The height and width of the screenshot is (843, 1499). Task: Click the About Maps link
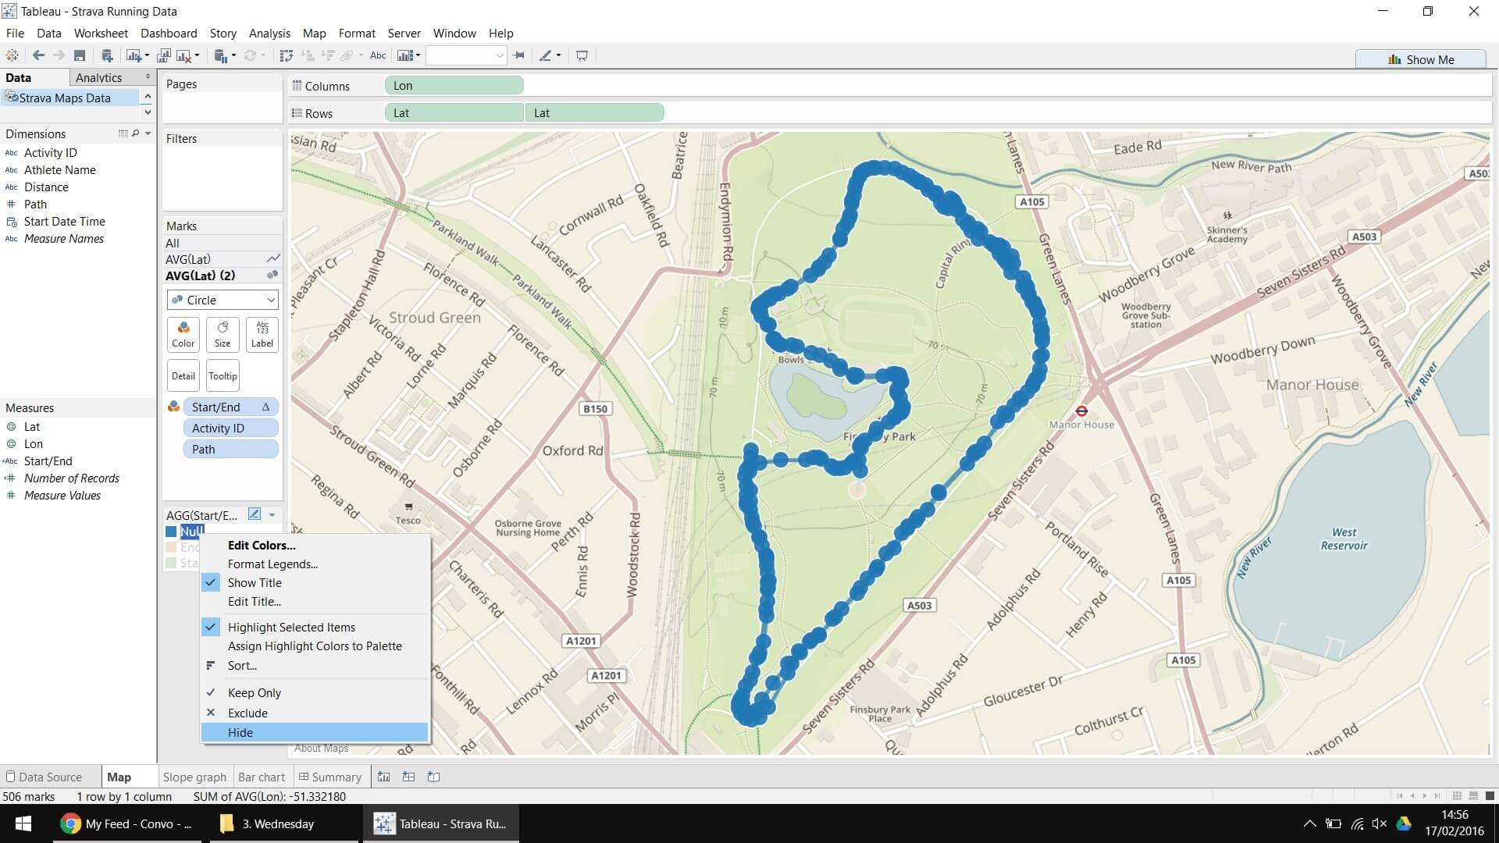click(321, 748)
